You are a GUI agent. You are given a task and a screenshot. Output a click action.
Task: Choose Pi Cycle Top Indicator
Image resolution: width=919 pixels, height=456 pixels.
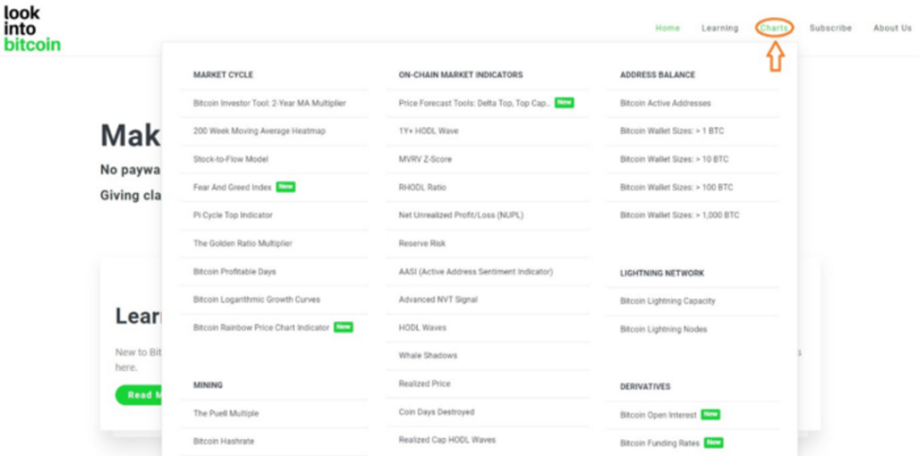coord(234,215)
